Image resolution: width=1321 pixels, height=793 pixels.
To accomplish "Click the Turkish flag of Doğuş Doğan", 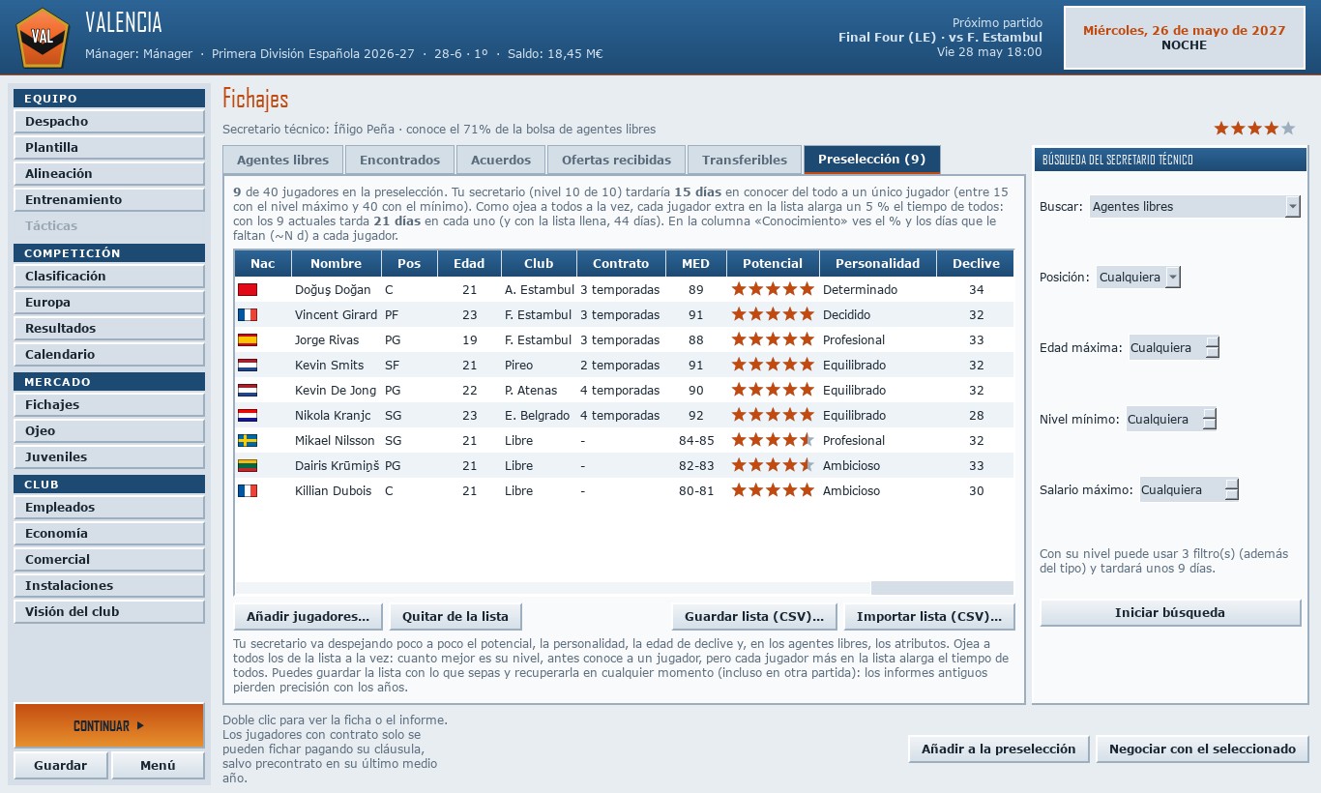I will tap(248, 289).
